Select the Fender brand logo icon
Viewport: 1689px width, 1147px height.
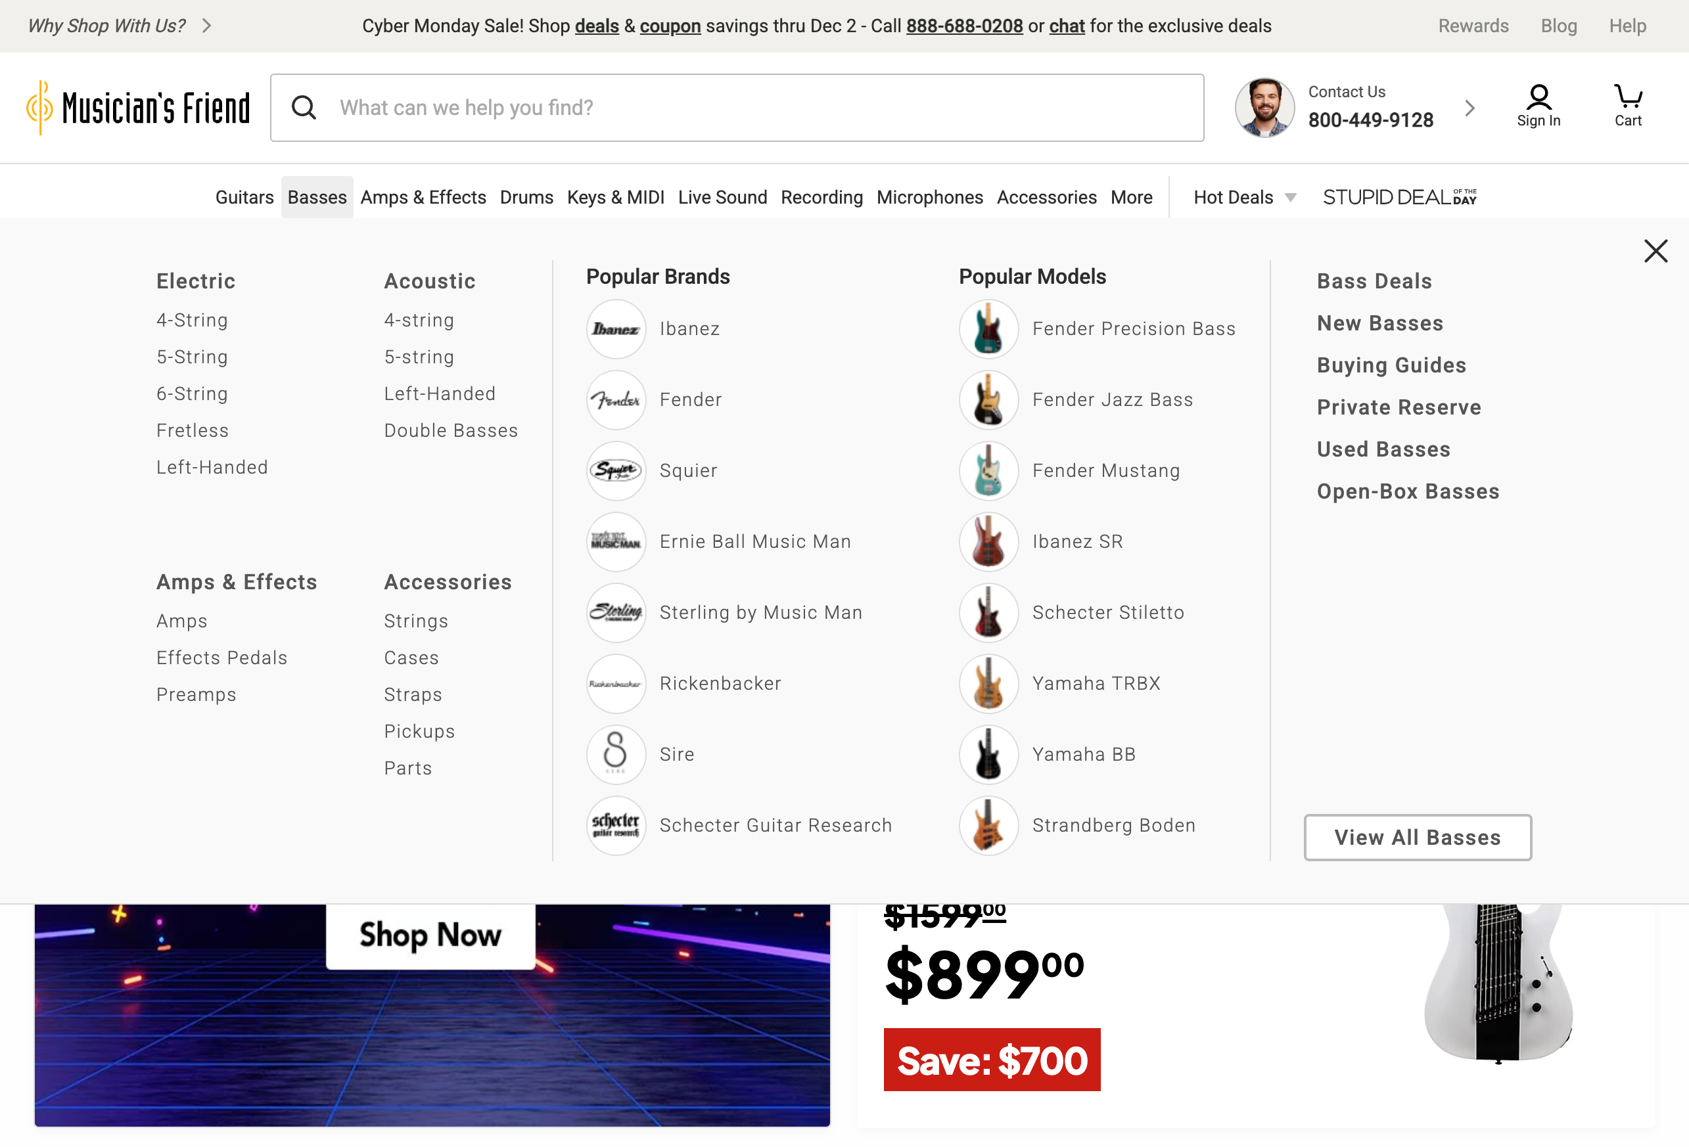[x=616, y=399]
